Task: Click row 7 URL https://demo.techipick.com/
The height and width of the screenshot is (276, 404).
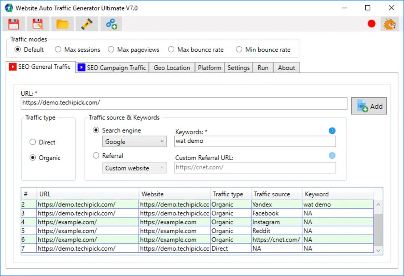Action: tap(88, 248)
